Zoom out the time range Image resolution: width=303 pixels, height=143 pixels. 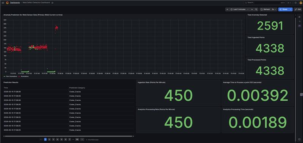coord(256,9)
